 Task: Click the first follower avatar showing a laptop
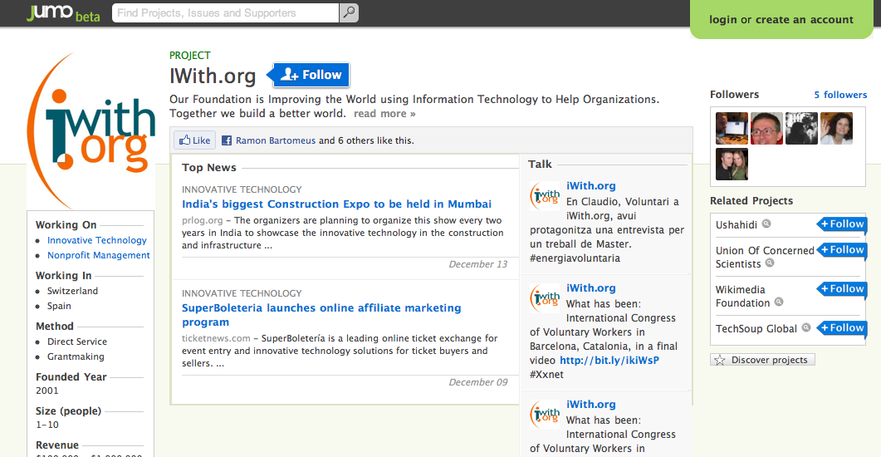tap(732, 128)
